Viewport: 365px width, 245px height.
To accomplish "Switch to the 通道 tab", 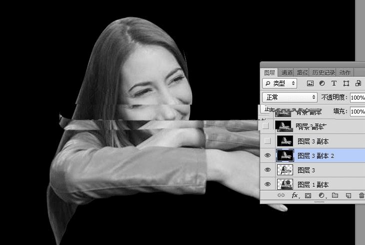I will coord(287,73).
